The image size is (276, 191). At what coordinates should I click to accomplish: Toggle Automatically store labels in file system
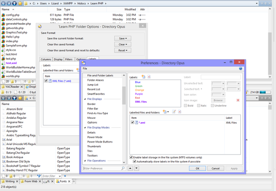tap(135, 162)
